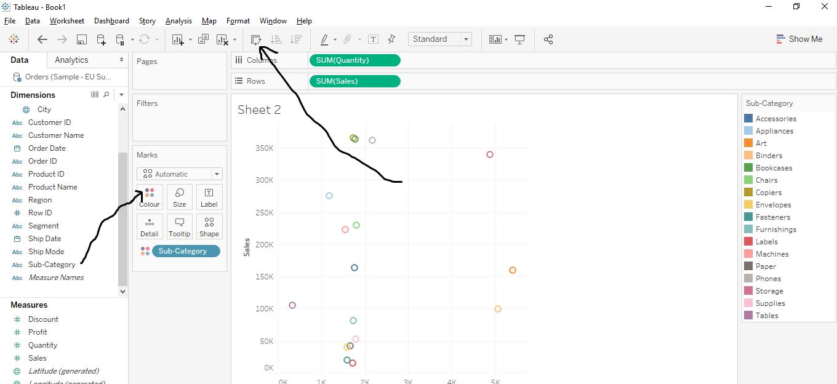Viewport: 837px width, 384px height.
Task: Open the Analysis menu
Action: (x=178, y=21)
